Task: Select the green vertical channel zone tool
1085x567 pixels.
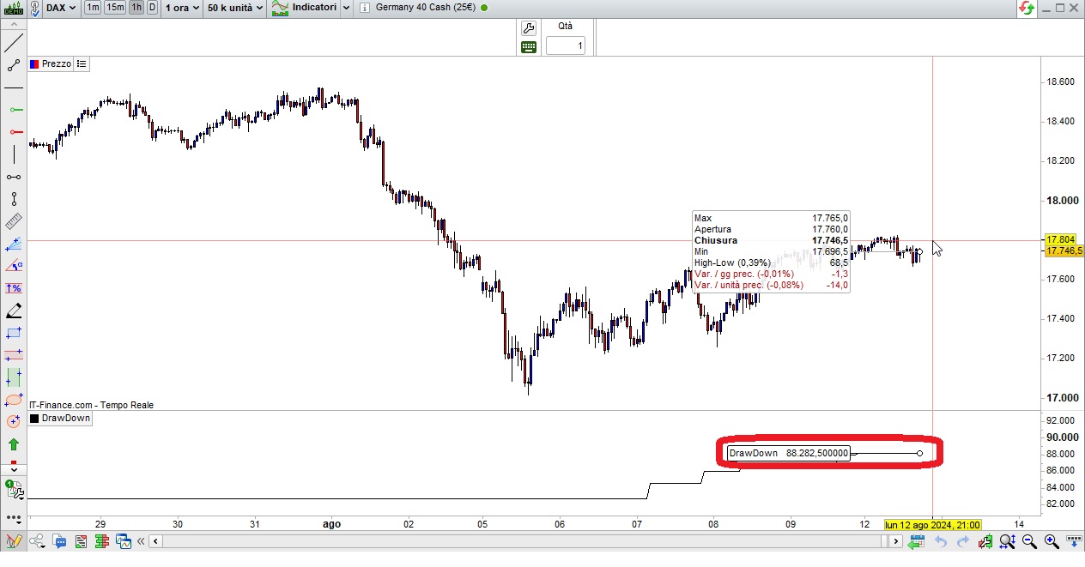Action: tap(14, 377)
